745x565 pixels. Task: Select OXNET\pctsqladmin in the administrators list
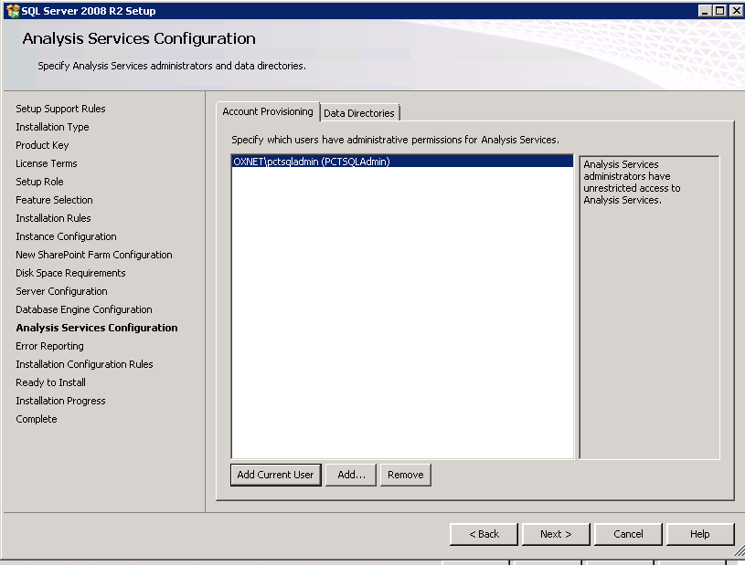[402, 162]
